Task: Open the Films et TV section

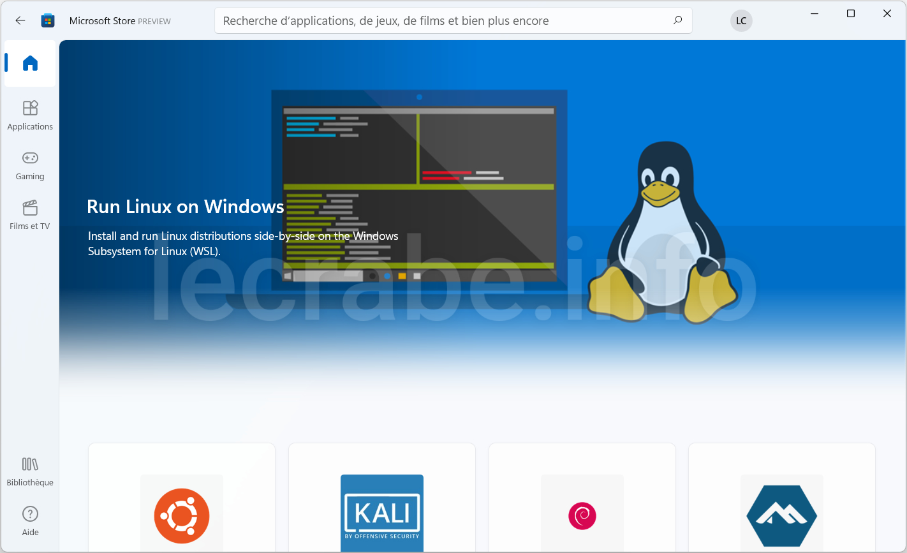Action: 30,216
